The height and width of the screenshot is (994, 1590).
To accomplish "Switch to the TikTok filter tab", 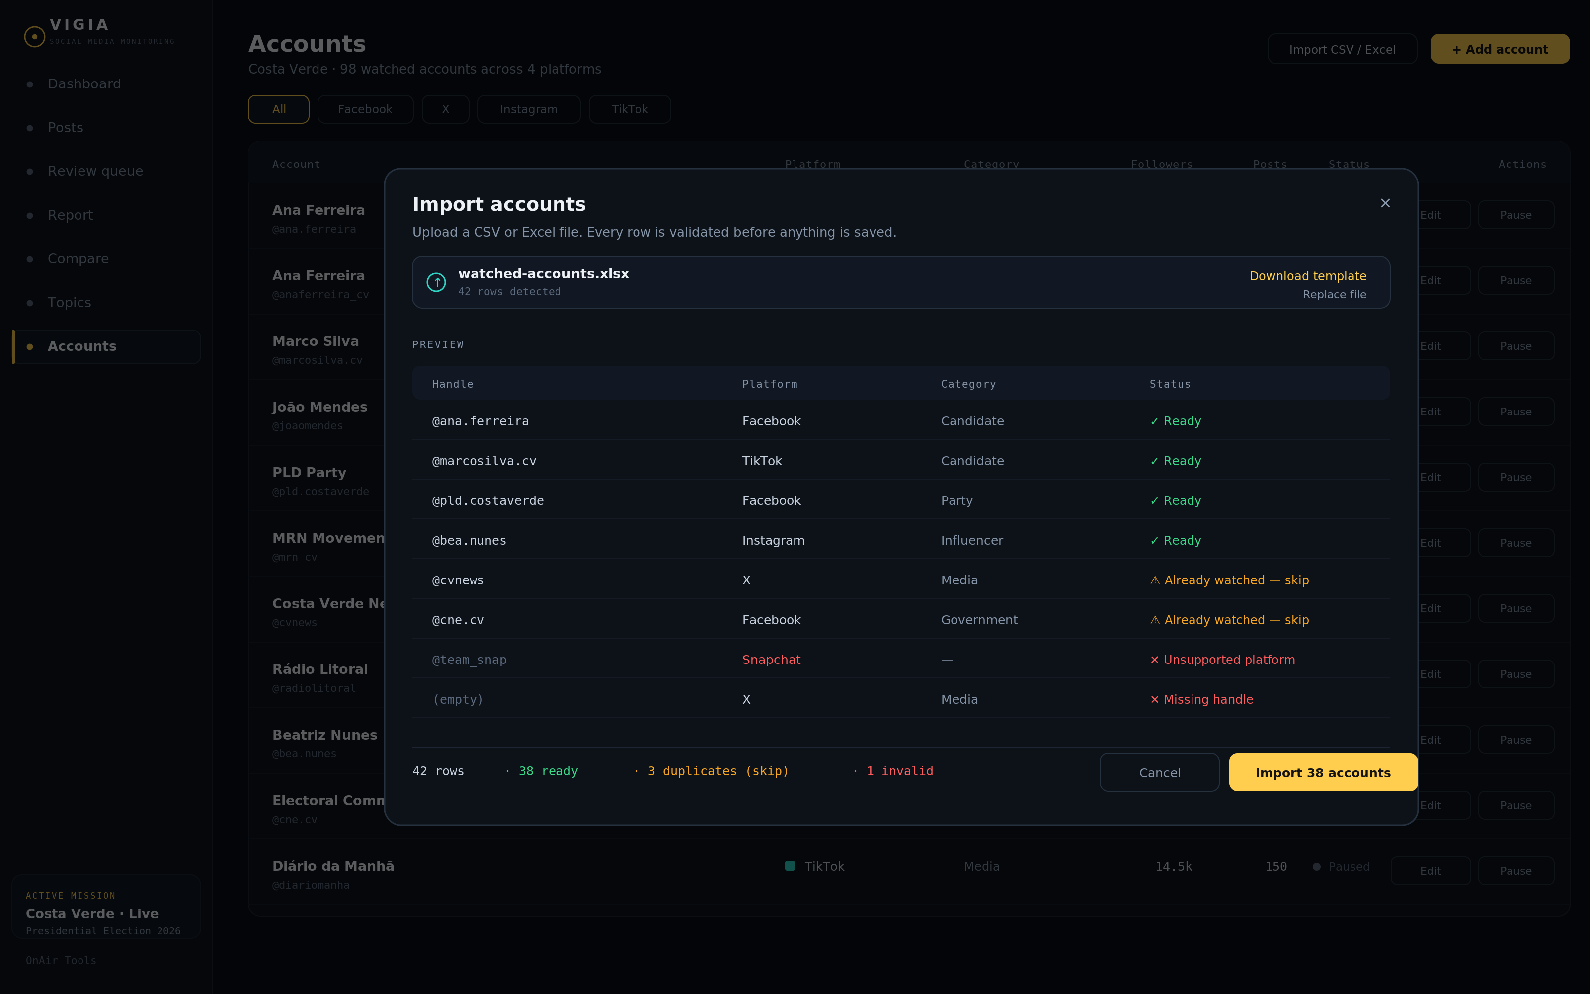I will coord(630,109).
